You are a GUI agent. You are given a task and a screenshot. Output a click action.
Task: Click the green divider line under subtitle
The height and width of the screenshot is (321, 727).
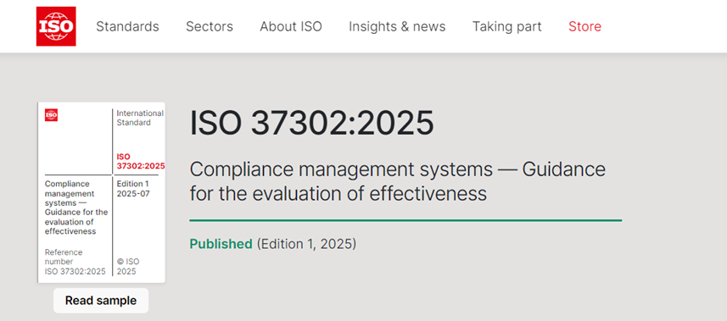tap(405, 220)
